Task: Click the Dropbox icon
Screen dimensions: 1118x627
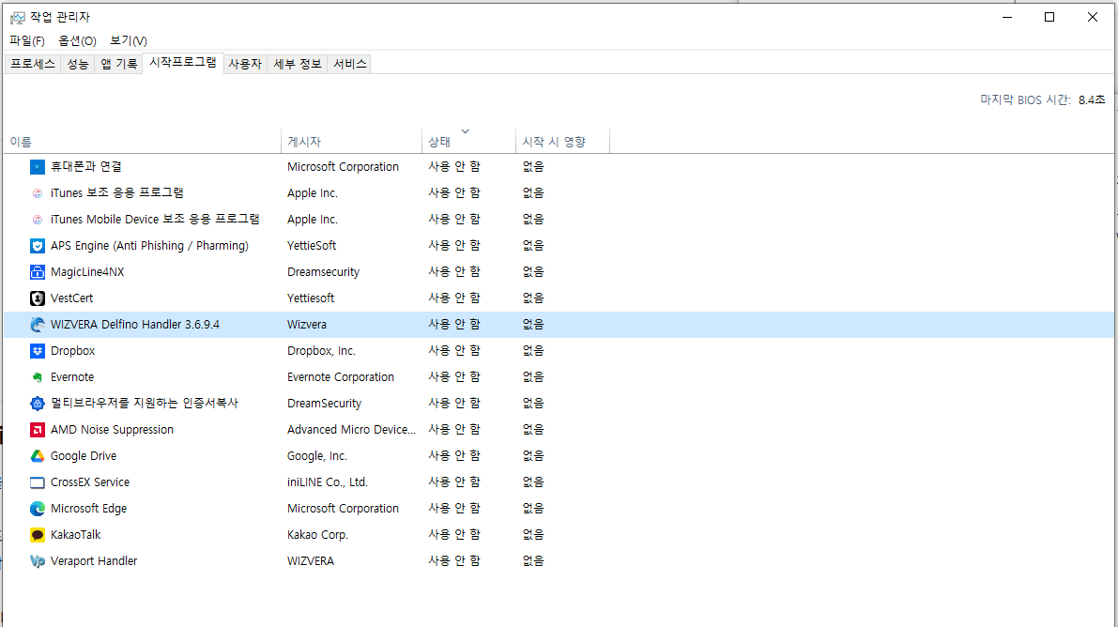Action: 38,351
